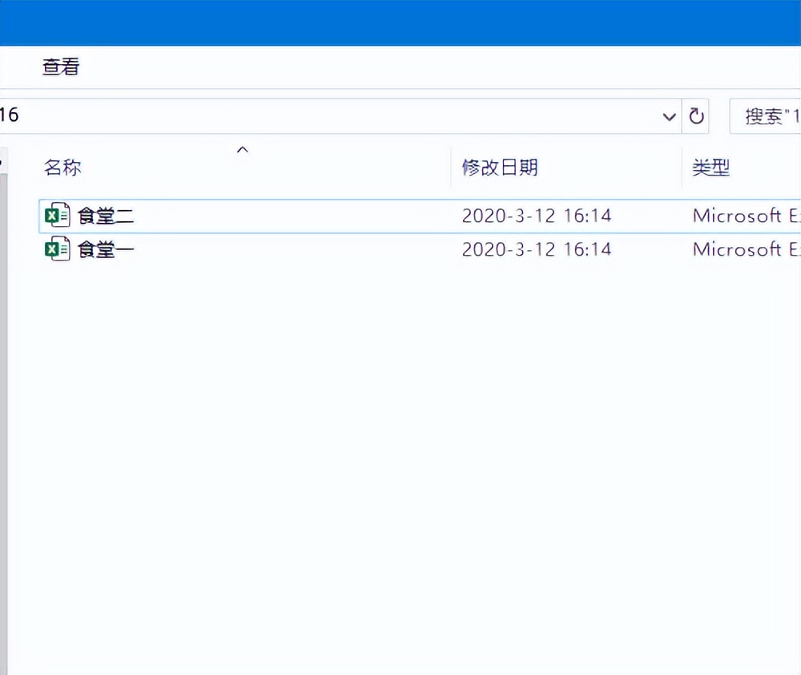Click the Microsoft Excel type label of 食堂一
801x675 pixels.
click(743, 249)
